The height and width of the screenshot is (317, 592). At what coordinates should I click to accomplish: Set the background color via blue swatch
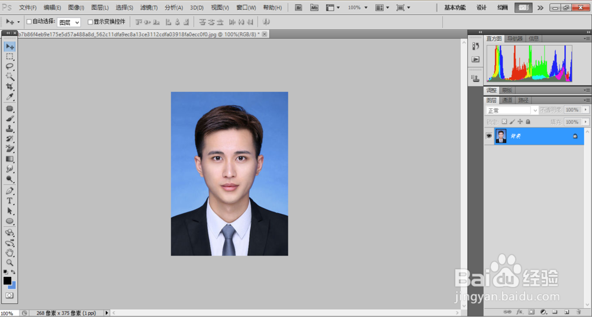click(x=13, y=286)
